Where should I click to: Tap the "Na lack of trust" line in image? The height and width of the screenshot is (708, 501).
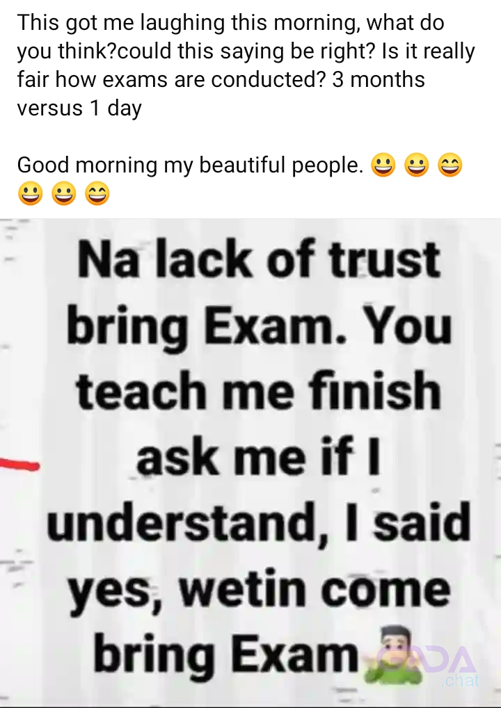(x=258, y=261)
